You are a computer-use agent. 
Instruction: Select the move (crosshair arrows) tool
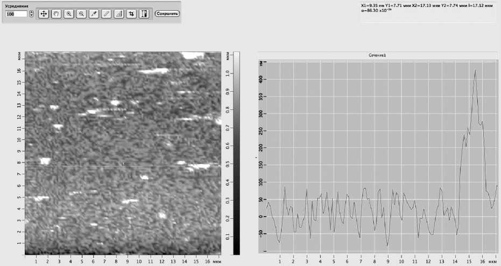coord(44,13)
